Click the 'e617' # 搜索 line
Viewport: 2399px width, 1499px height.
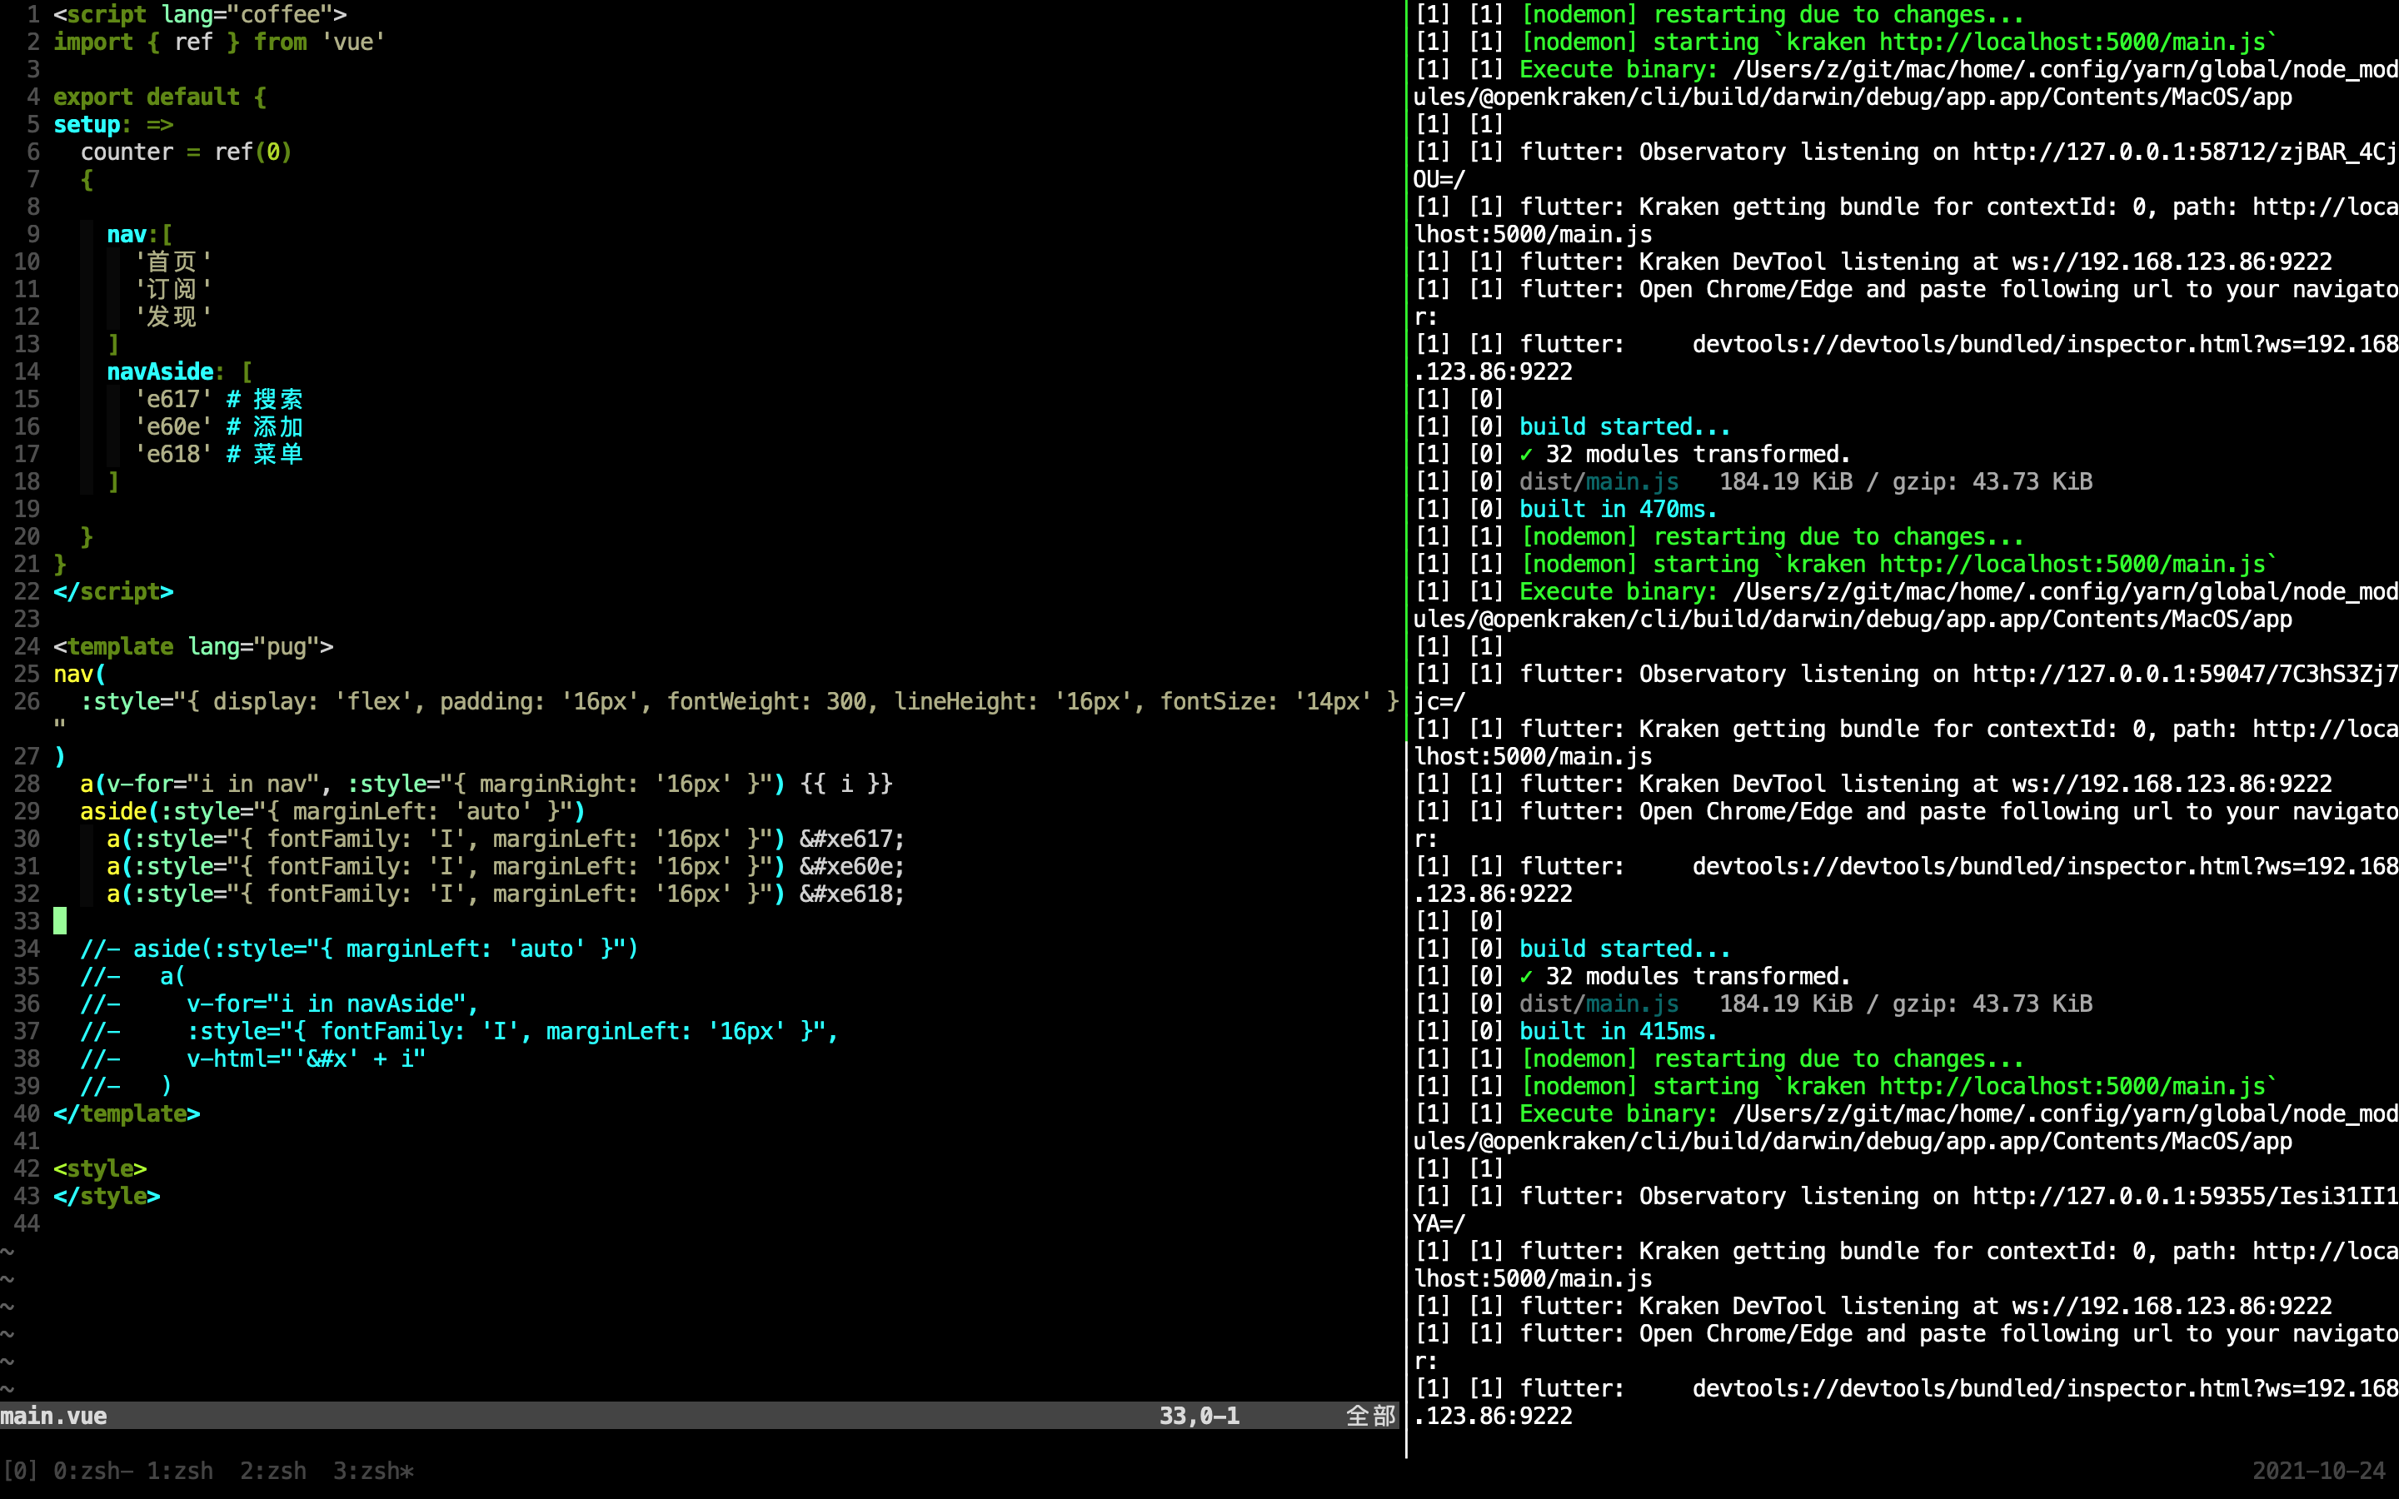tap(219, 399)
